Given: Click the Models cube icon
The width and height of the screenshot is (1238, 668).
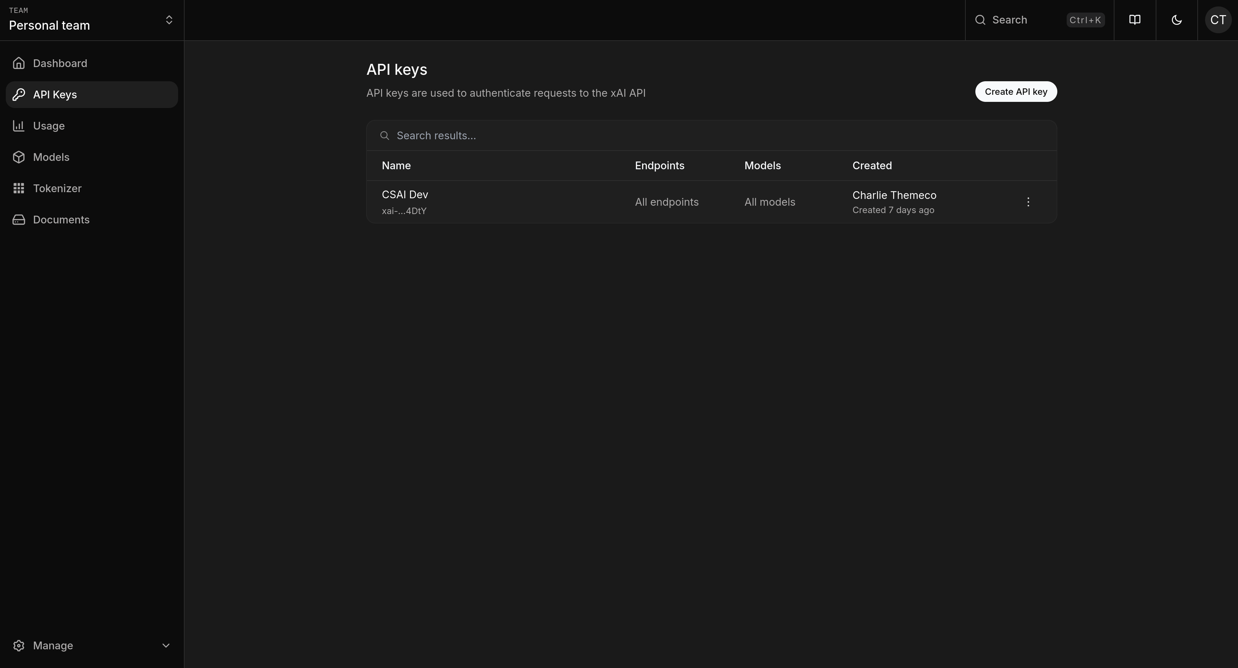Looking at the screenshot, I should pyautogui.click(x=19, y=157).
